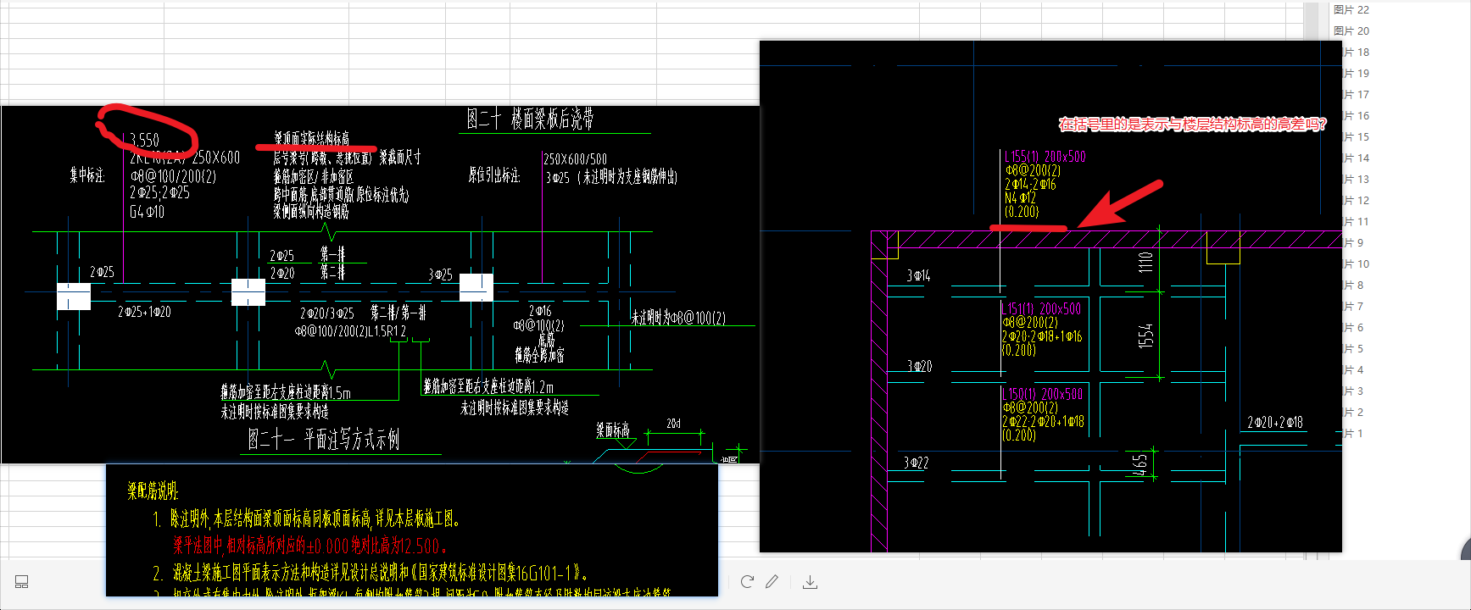Select 图片 5 in the picture list
The width and height of the screenshot is (1471, 610).
pyautogui.click(x=1354, y=348)
